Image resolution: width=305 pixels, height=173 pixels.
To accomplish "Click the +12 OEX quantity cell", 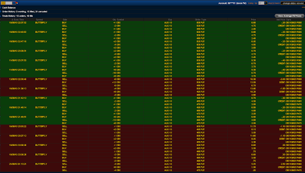I will (117, 82).
